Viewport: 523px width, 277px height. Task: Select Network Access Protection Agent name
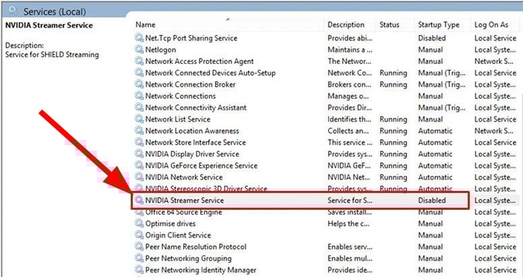click(199, 61)
